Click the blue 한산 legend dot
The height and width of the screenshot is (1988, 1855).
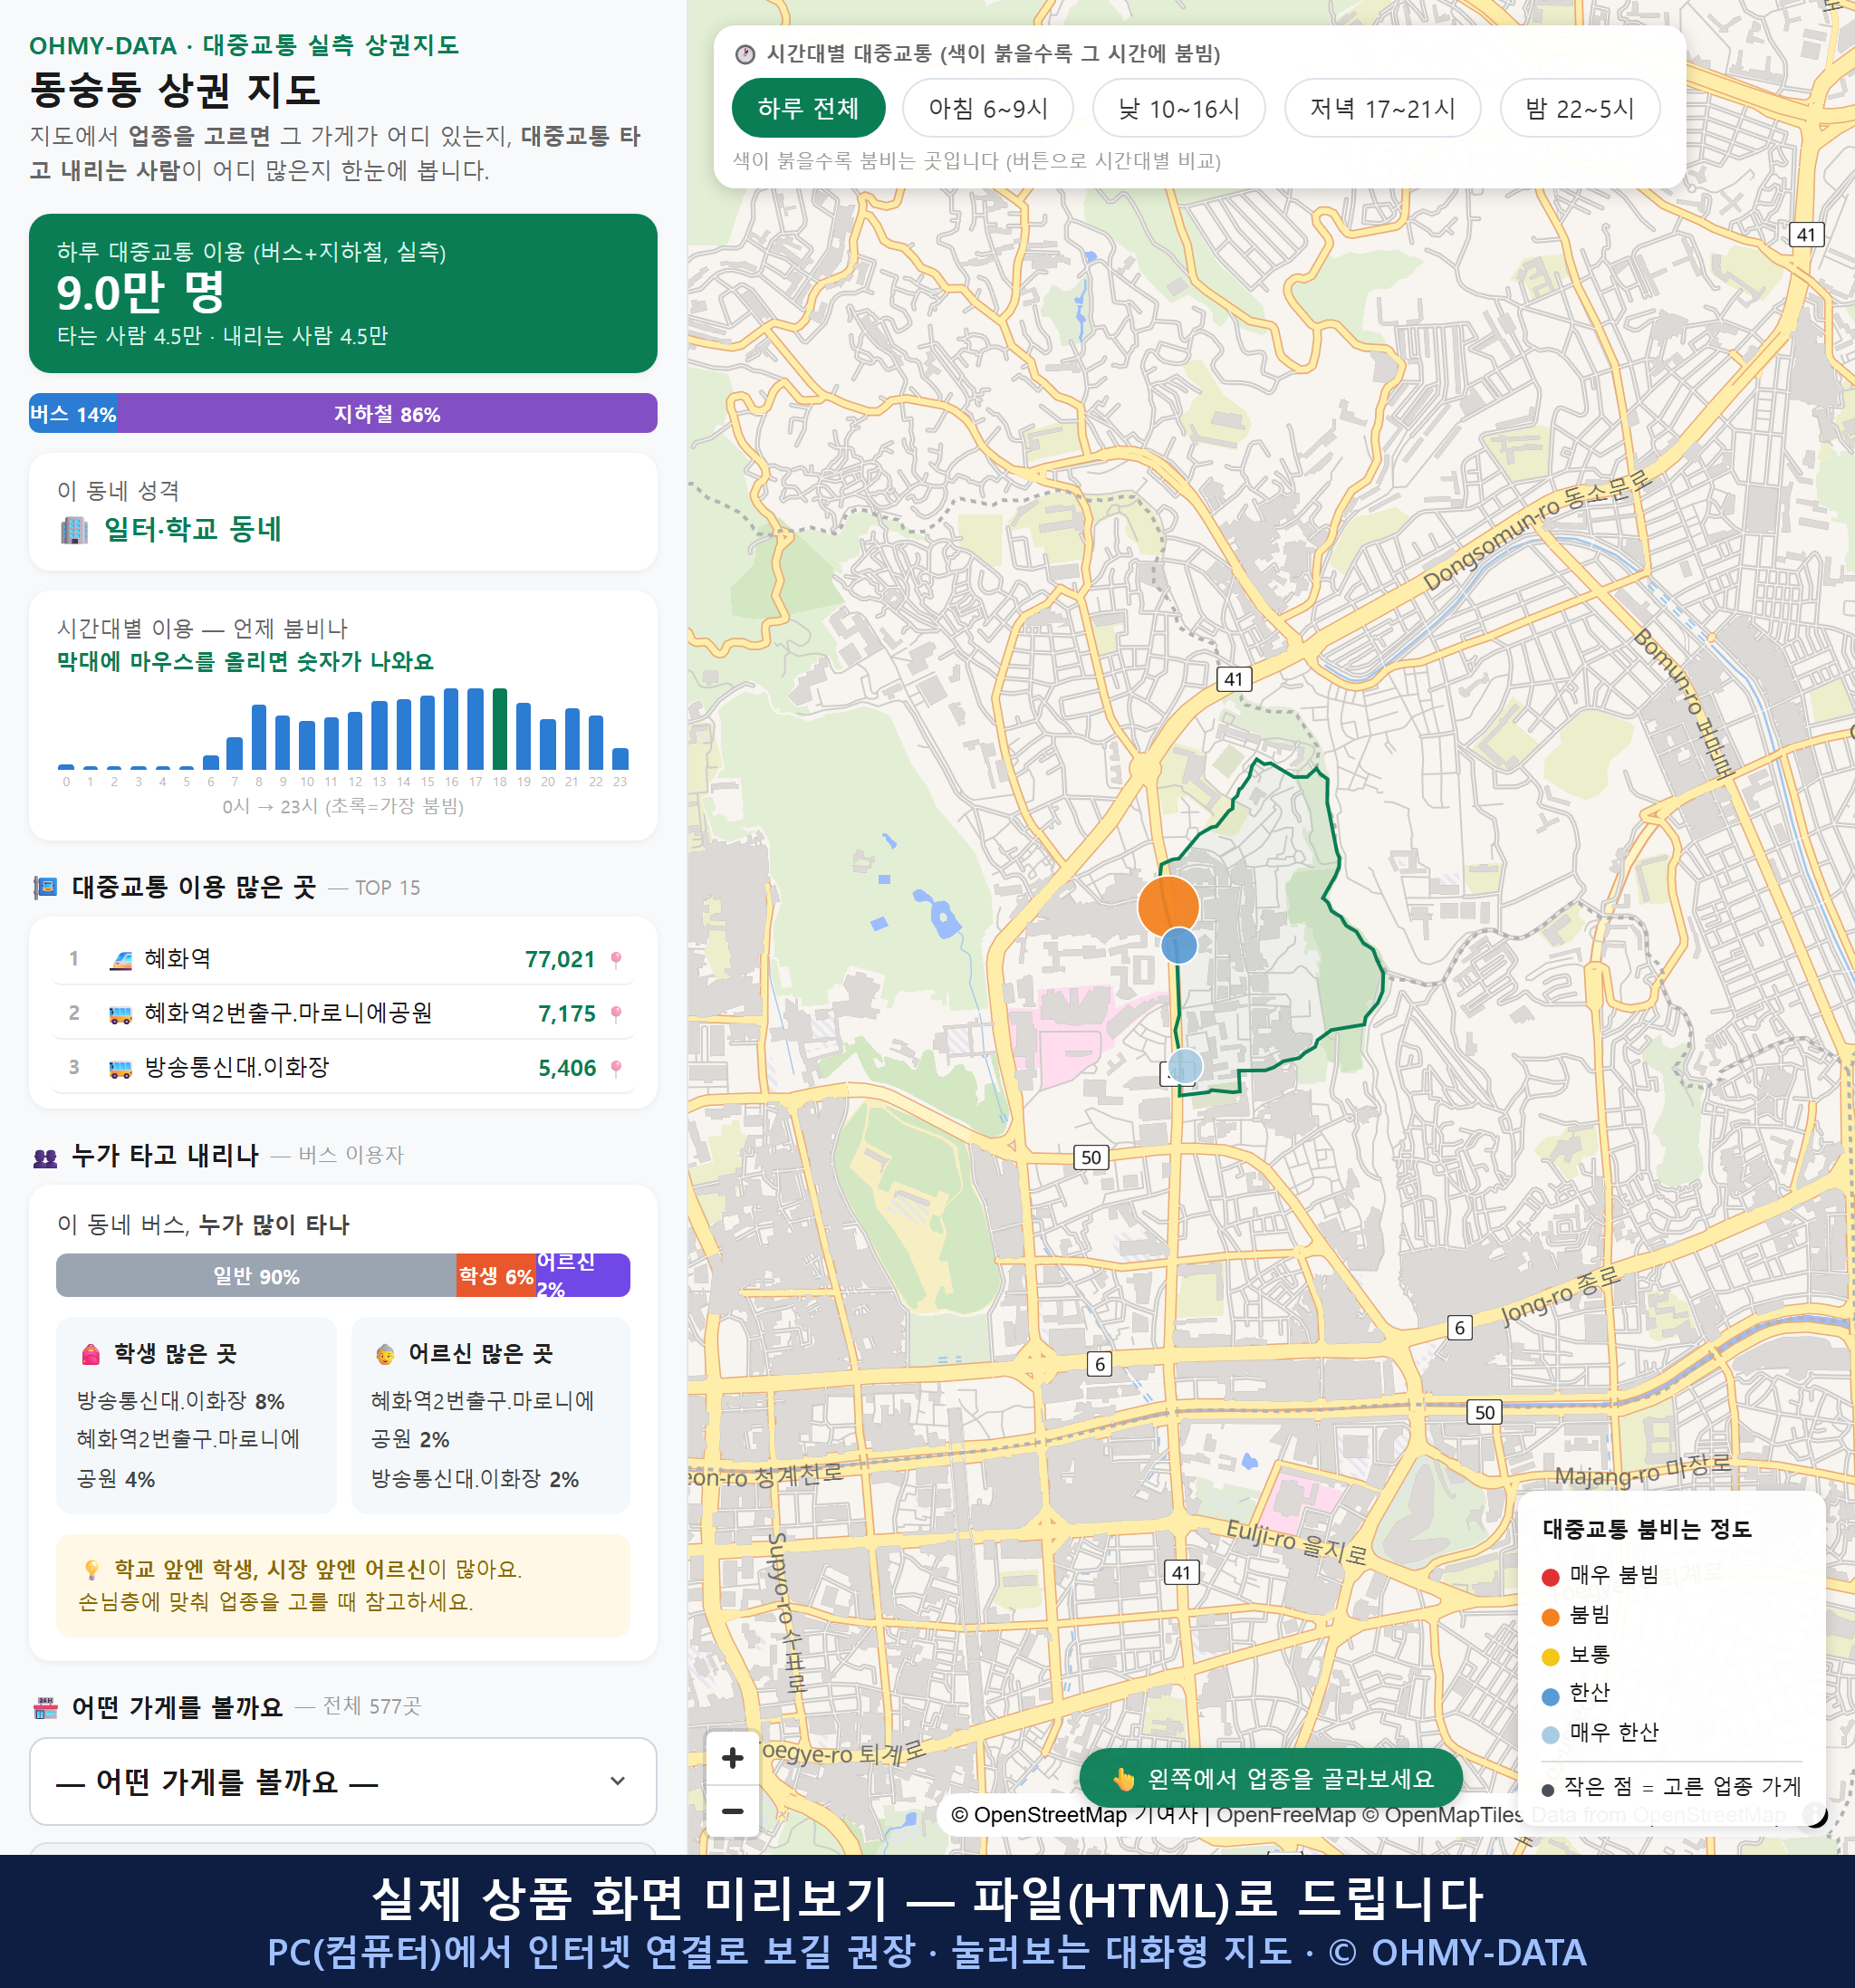click(1551, 1696)
